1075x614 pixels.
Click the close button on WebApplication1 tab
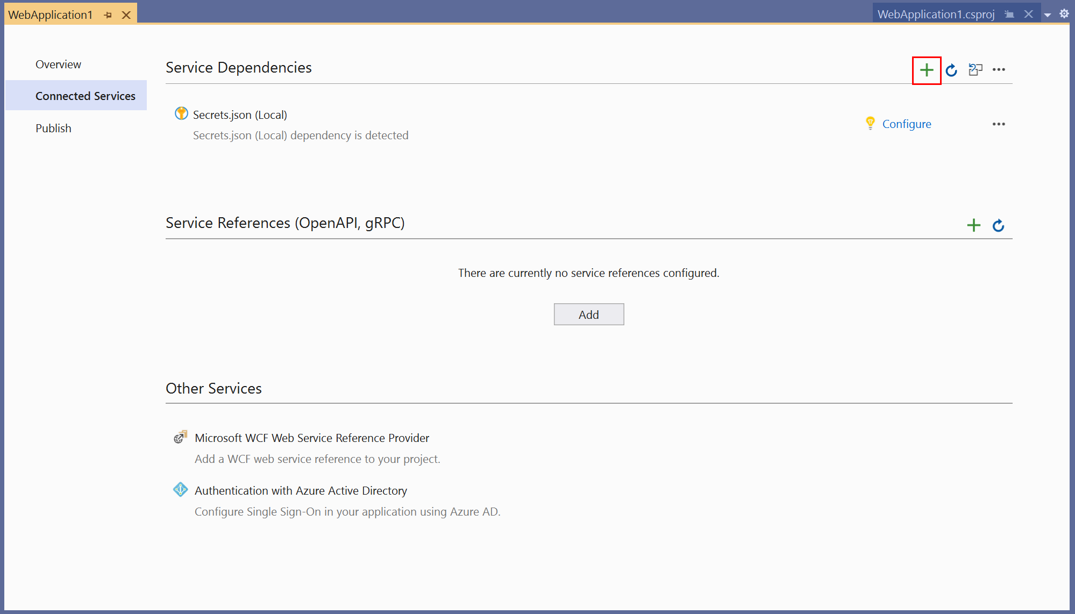coord(127,14)
